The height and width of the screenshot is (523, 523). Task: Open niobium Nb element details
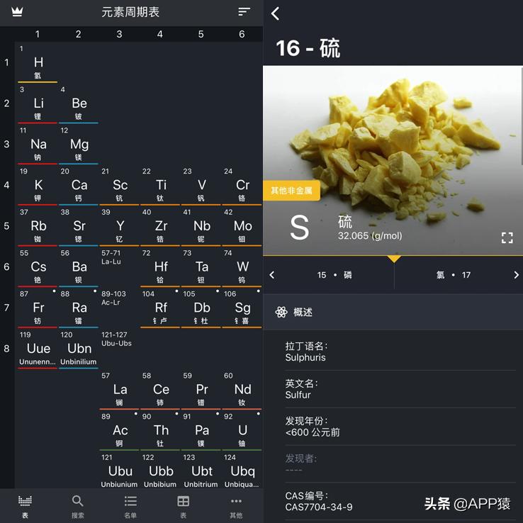[x=201, y=227]
